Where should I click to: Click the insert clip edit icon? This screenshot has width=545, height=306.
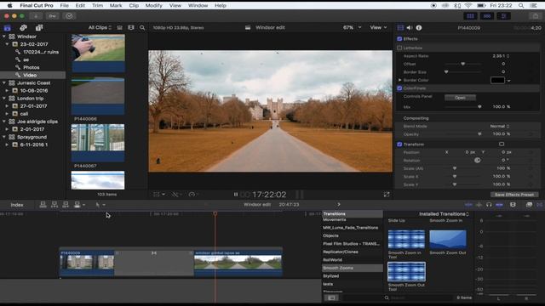coord(54,205)
